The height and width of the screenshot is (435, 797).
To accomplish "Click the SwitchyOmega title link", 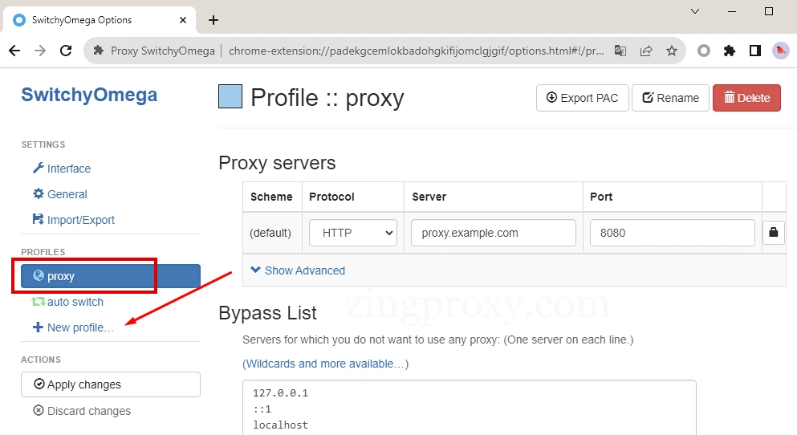I will pyautogui.click(x=89, y=95).
